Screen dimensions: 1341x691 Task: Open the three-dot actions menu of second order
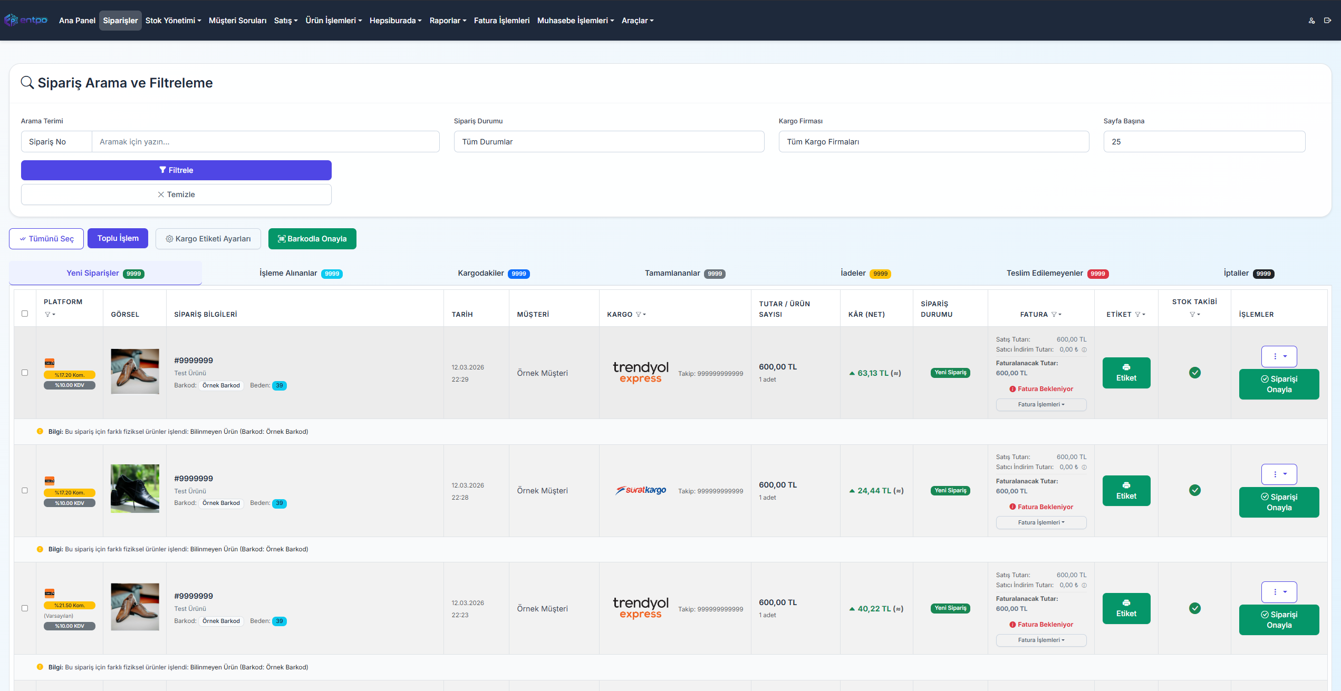[1278, 474]
